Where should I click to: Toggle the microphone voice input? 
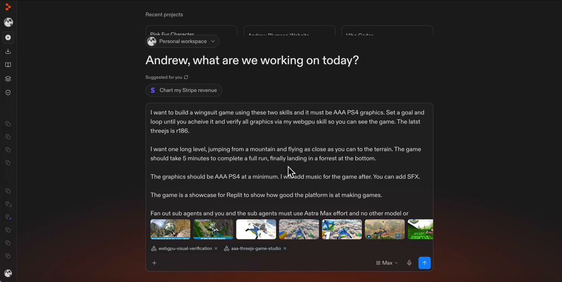point(409,263)
